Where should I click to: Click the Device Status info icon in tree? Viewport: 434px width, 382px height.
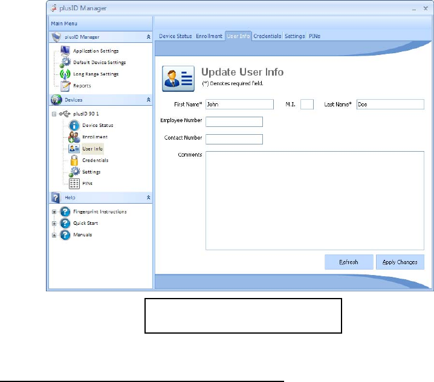coord(74,125)
